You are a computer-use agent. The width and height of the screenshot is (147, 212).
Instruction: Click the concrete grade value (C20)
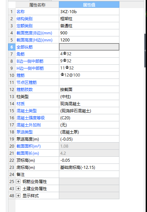[x=65, y=118]
